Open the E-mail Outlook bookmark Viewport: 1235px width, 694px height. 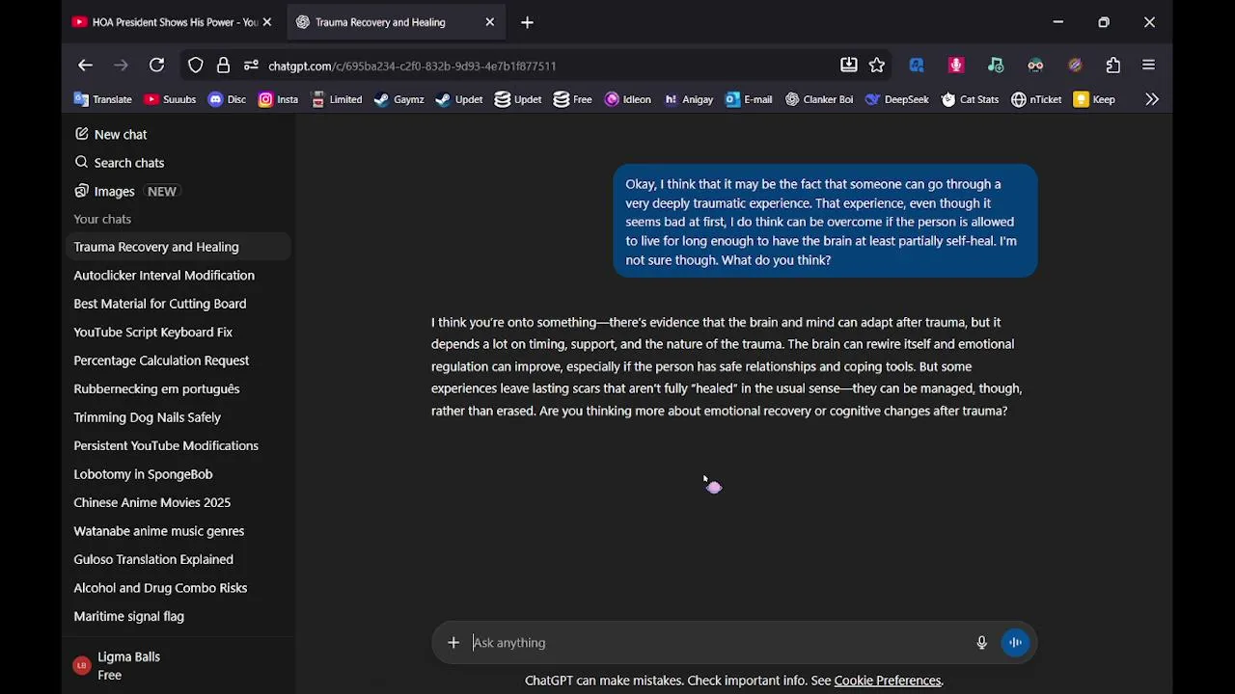[750, 99]
